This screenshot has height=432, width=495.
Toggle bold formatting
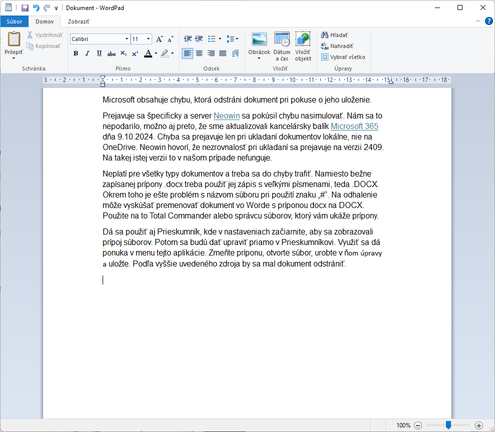click(x=76, y=53)
